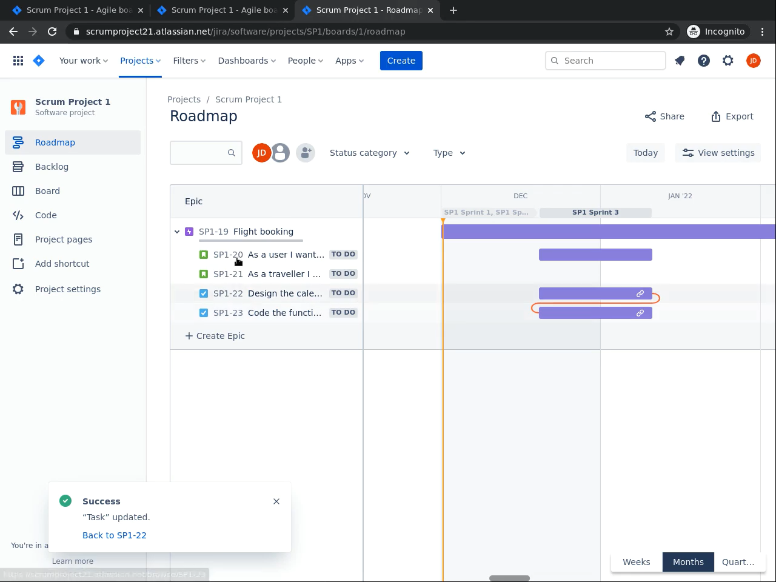776x582 pixels.
Task: Open the Status category dropdown
Action: point(369,153)
